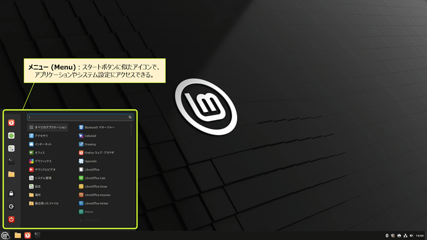Open the 場所 places category
This screenshot has width=427, height=240.
tap(48, 195)
